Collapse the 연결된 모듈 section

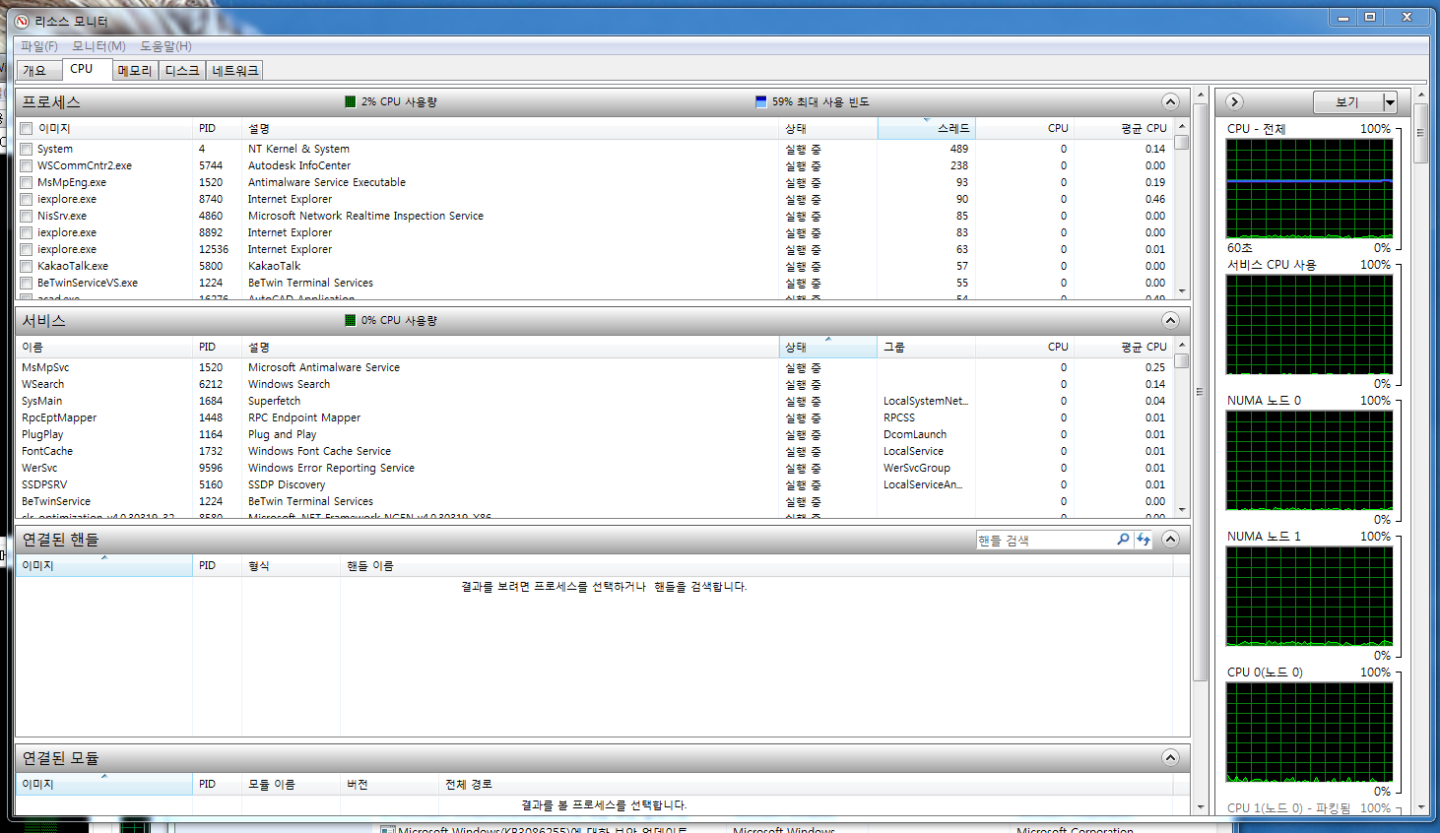(x=1170, y=757)
